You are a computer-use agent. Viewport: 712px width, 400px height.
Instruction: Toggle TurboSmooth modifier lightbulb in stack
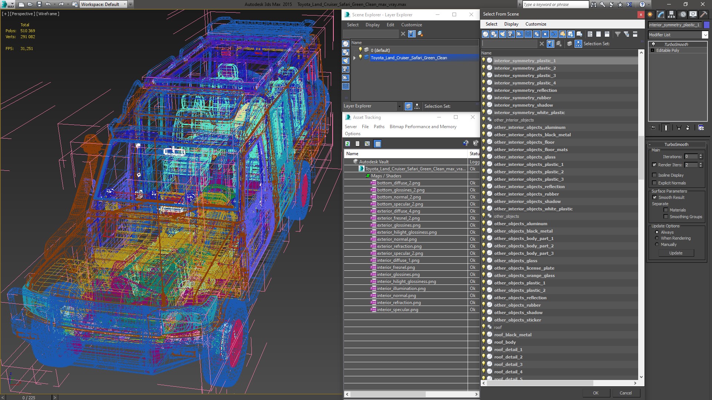point(653,44)
